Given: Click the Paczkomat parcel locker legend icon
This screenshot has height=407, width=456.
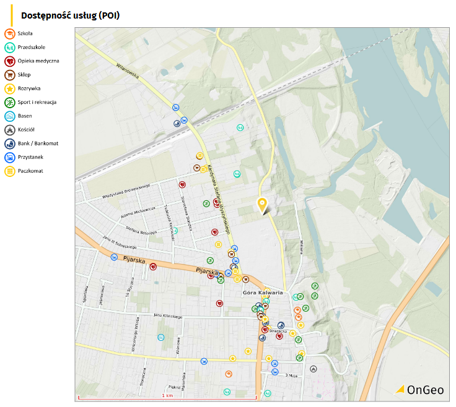Looking at the screenshot, I should [x=9, y=171].
